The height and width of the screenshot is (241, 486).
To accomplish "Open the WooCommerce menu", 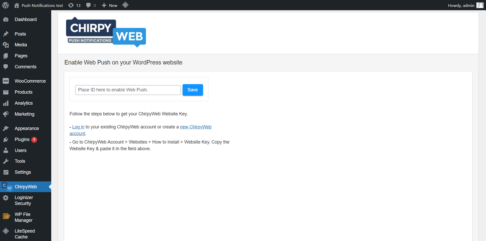I will tap(30, 81).
